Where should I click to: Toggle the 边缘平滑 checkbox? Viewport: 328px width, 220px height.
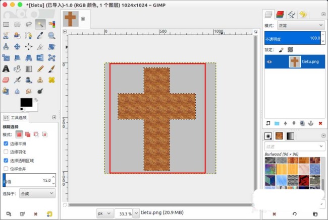pos(6,143)
